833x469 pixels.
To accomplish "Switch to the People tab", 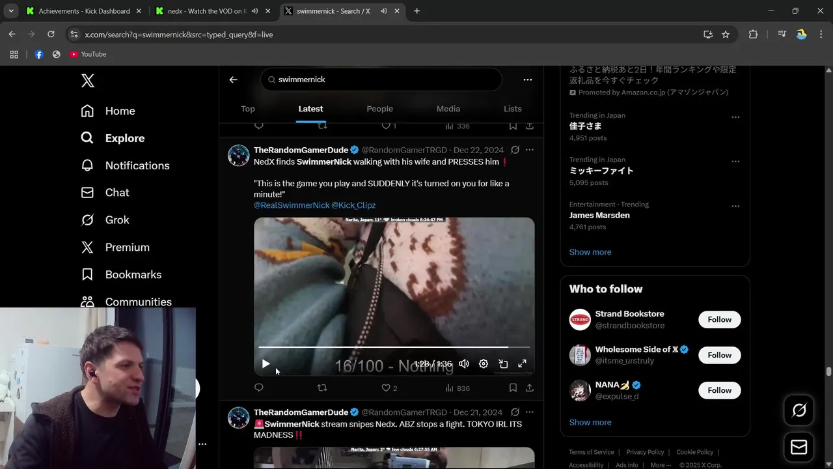I will click(x=379, y=109).
